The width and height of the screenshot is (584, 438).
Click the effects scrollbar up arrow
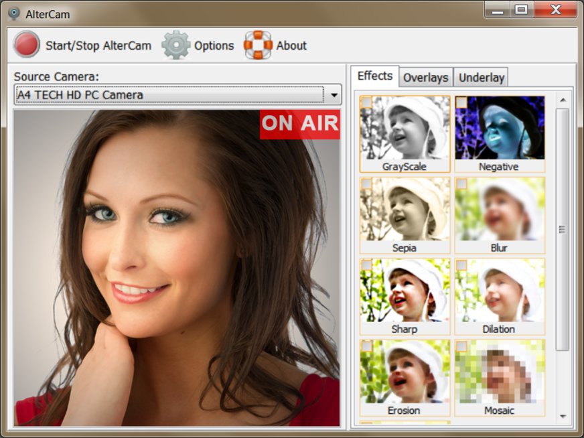tap(563, 100)
